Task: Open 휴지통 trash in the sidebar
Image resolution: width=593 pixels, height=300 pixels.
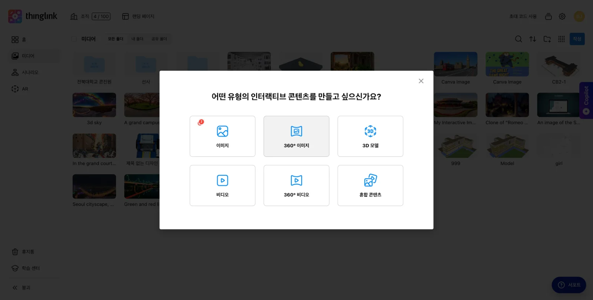Action: pos(34,252)
